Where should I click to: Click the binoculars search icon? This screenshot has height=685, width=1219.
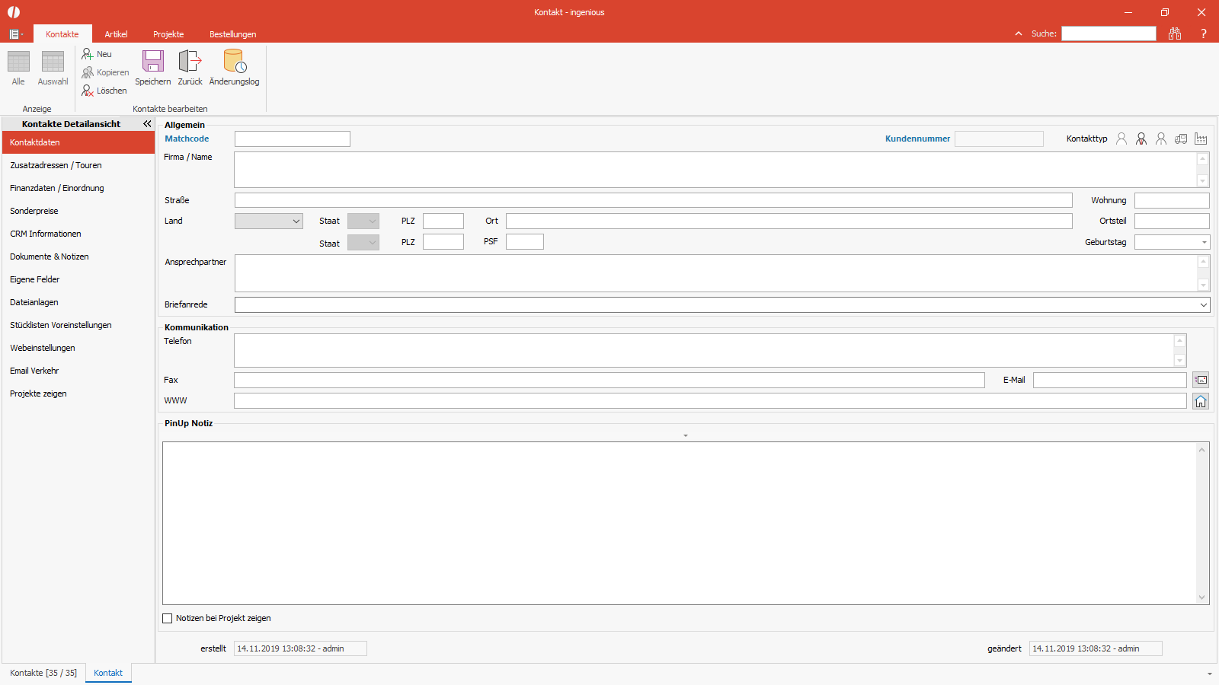[1175, 33]
